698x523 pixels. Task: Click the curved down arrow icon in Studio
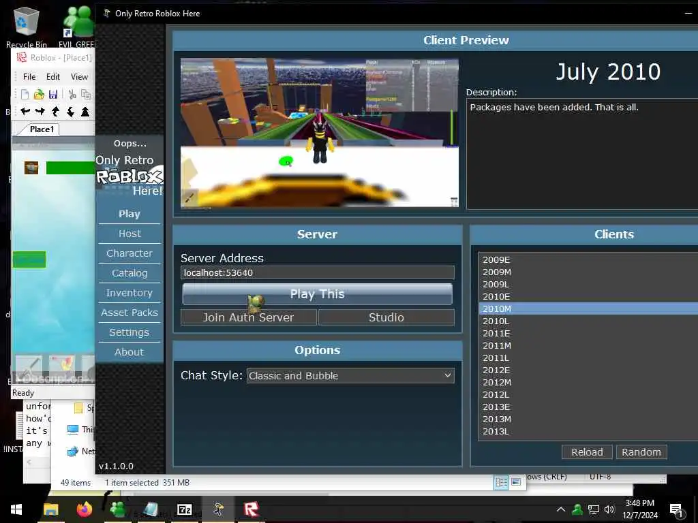tap(70, 111)
